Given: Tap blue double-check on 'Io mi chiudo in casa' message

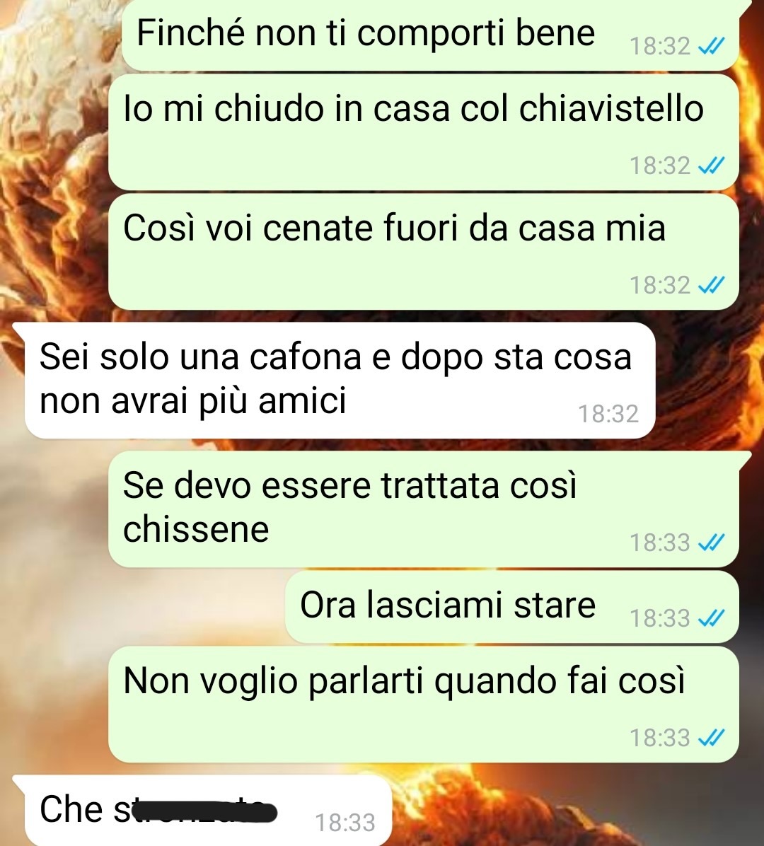Looking at the screenshot, I should 711,166.
